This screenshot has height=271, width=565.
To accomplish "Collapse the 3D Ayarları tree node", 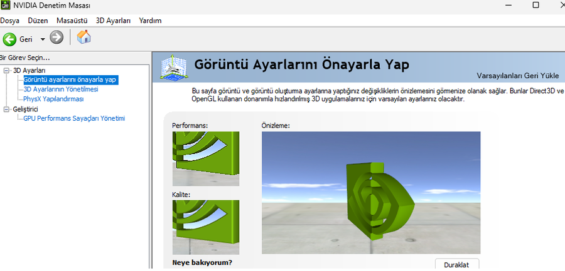I will pyautogui.click(x=6, y=71).
